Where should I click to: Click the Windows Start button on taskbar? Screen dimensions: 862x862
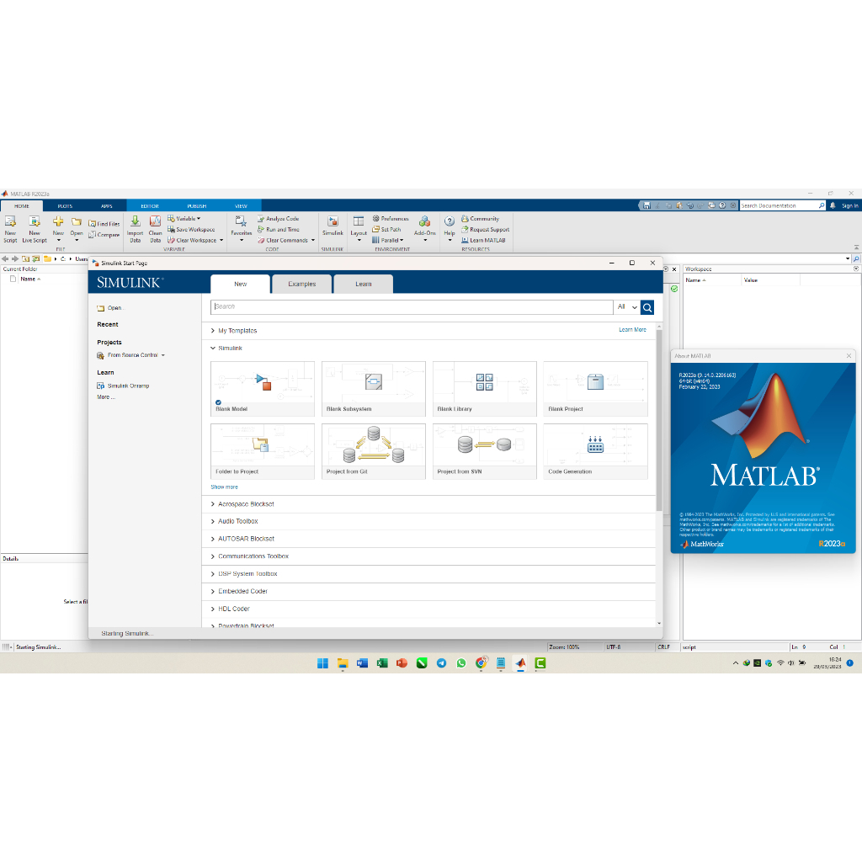coord(322,663)
